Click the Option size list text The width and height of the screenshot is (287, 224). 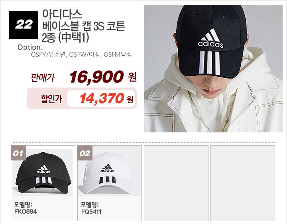[x=81, y=54]
